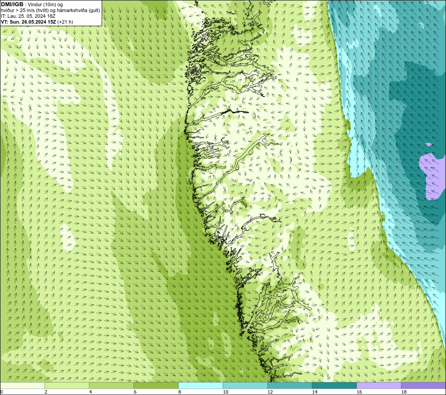Click the "18" label on the wind scale
The width and height of the screenshot is (446, 395).
[404, 392]
